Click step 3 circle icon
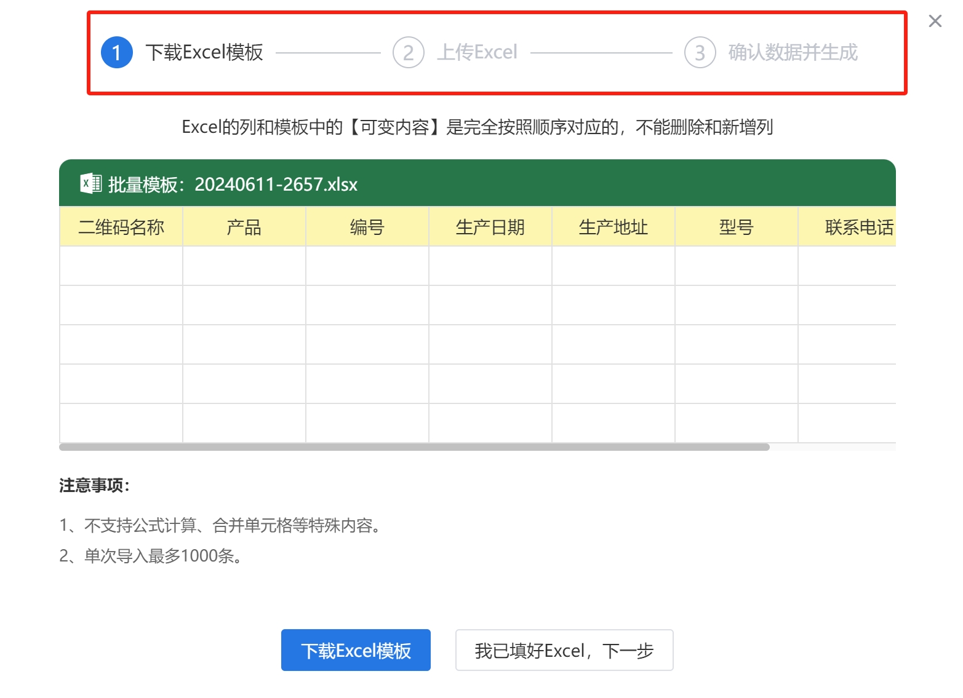The height and width of the screenshot is (698, 963). coord(700,53)
